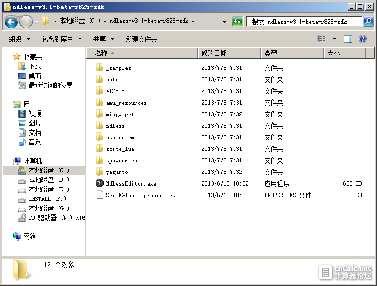Click folder name text emu_resources
Image resolution: width=377 pixels, height=286 pixels.
(x=127, y=103)
